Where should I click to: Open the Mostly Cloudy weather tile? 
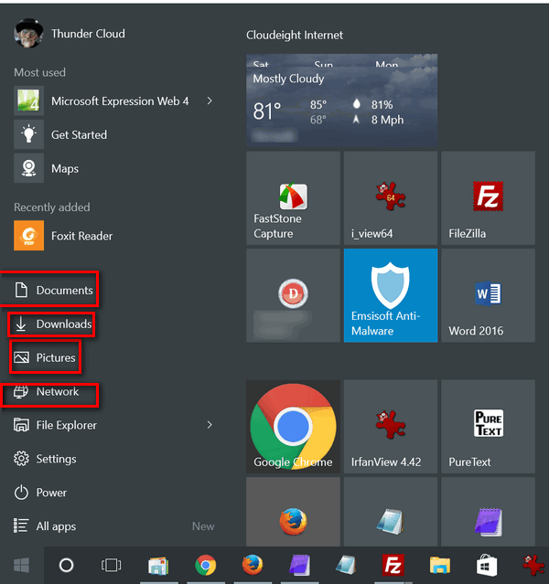click(x=341, y=101)
